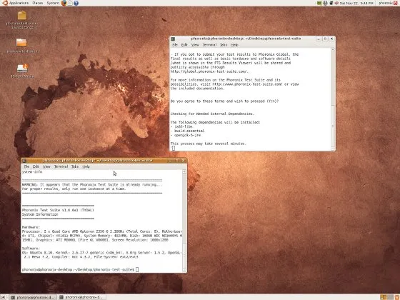This screenshot has width=400, height=300.
Task: Open Terminal menu in the dependencies terminal window
Action: click(x=209, y=45)
